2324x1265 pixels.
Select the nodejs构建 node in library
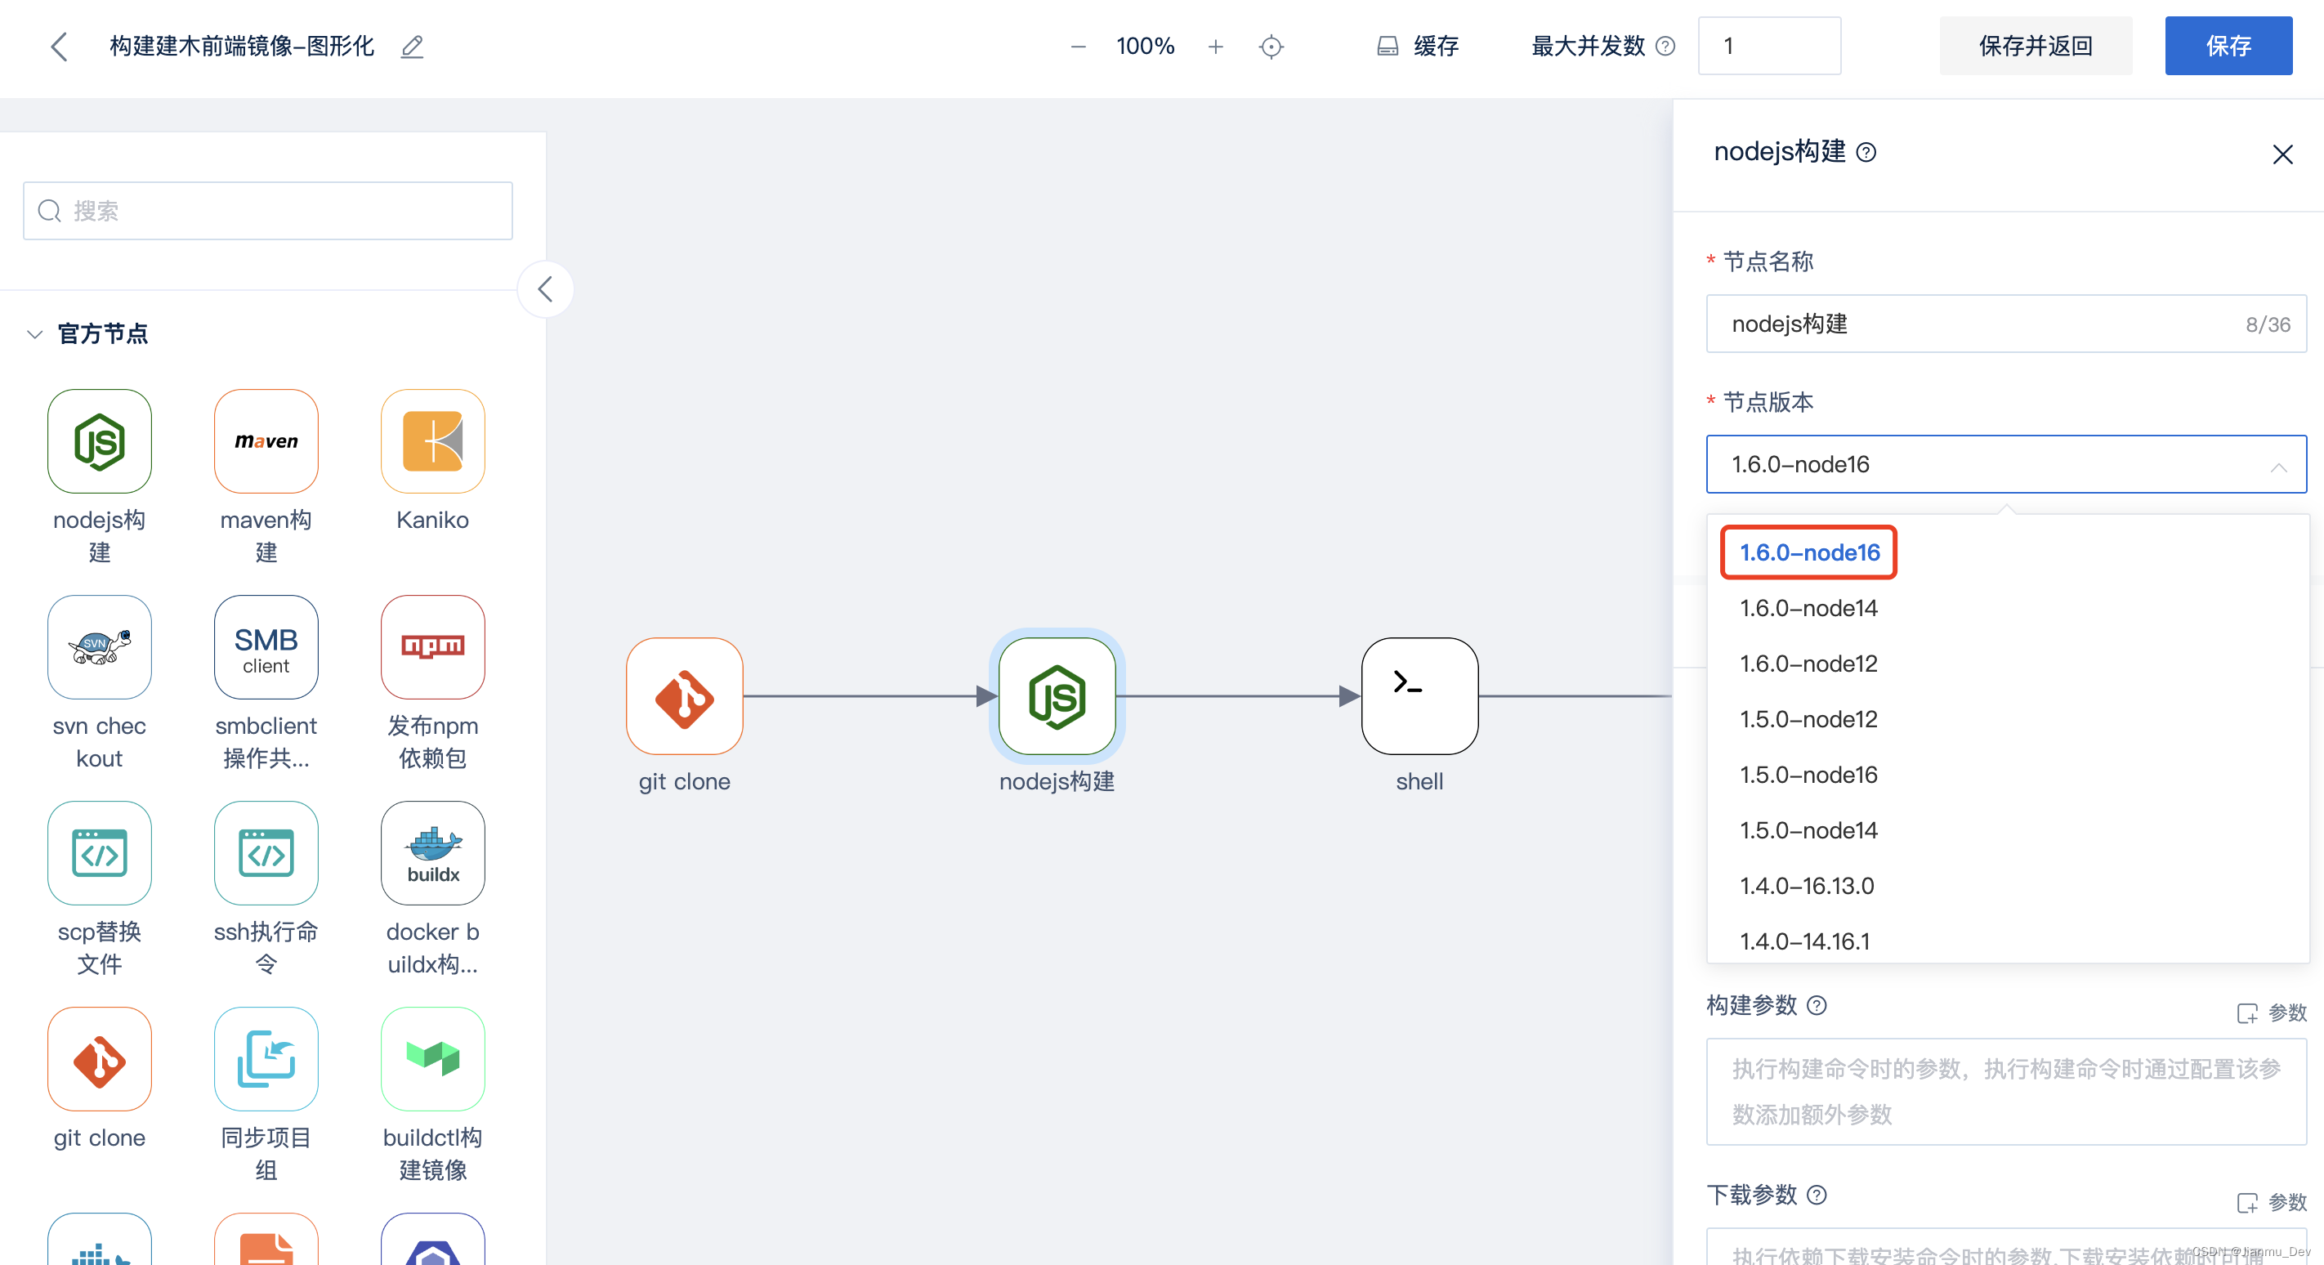pos(99,441)
